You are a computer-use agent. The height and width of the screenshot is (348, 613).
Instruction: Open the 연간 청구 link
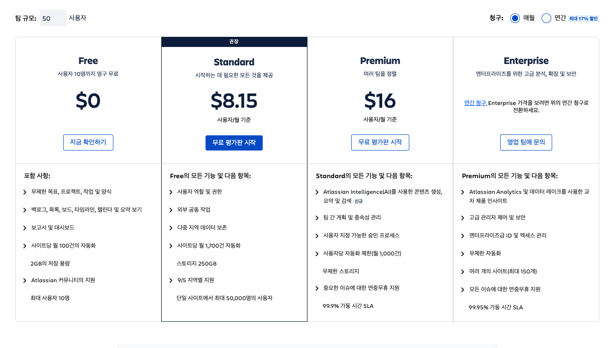[476, 103]
